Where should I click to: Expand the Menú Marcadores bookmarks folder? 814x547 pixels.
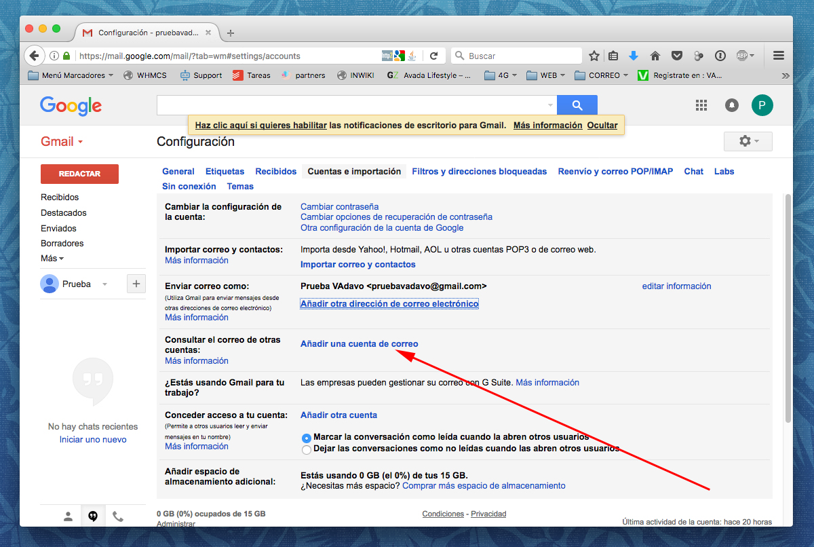coord(71,75)
